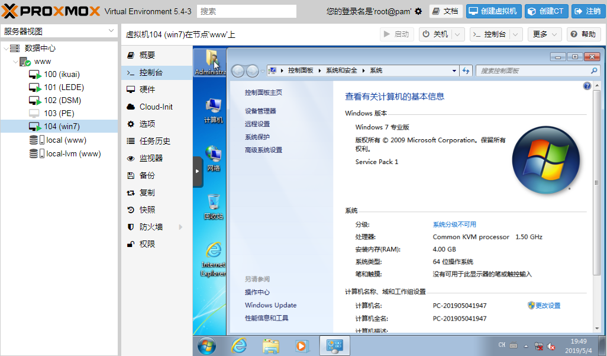The image size is (607, 356).
Task: Focus the Proxmox 搜索 search field
Action: (x=247, y=11)
